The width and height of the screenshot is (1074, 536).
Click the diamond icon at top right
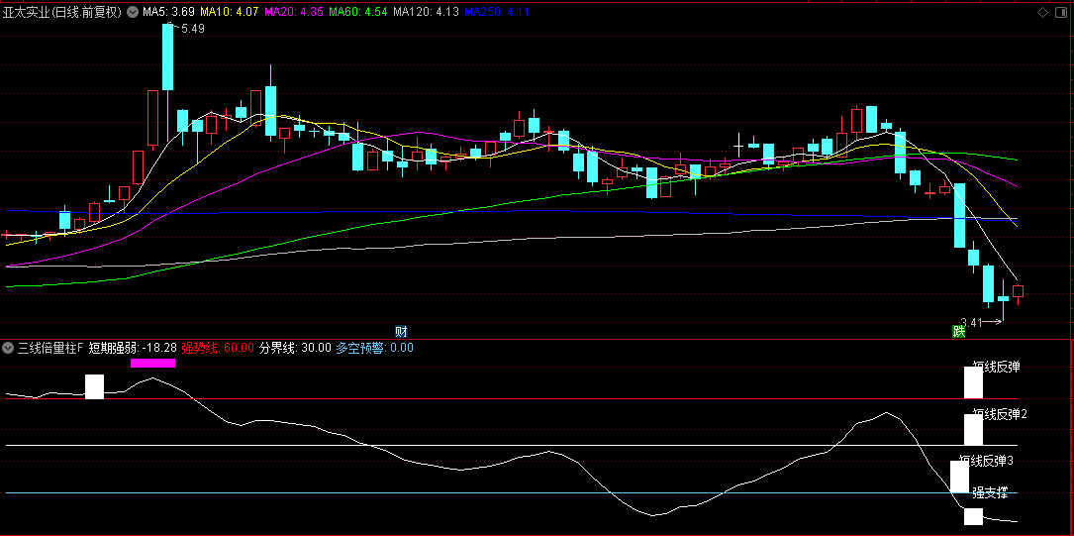1042,13
